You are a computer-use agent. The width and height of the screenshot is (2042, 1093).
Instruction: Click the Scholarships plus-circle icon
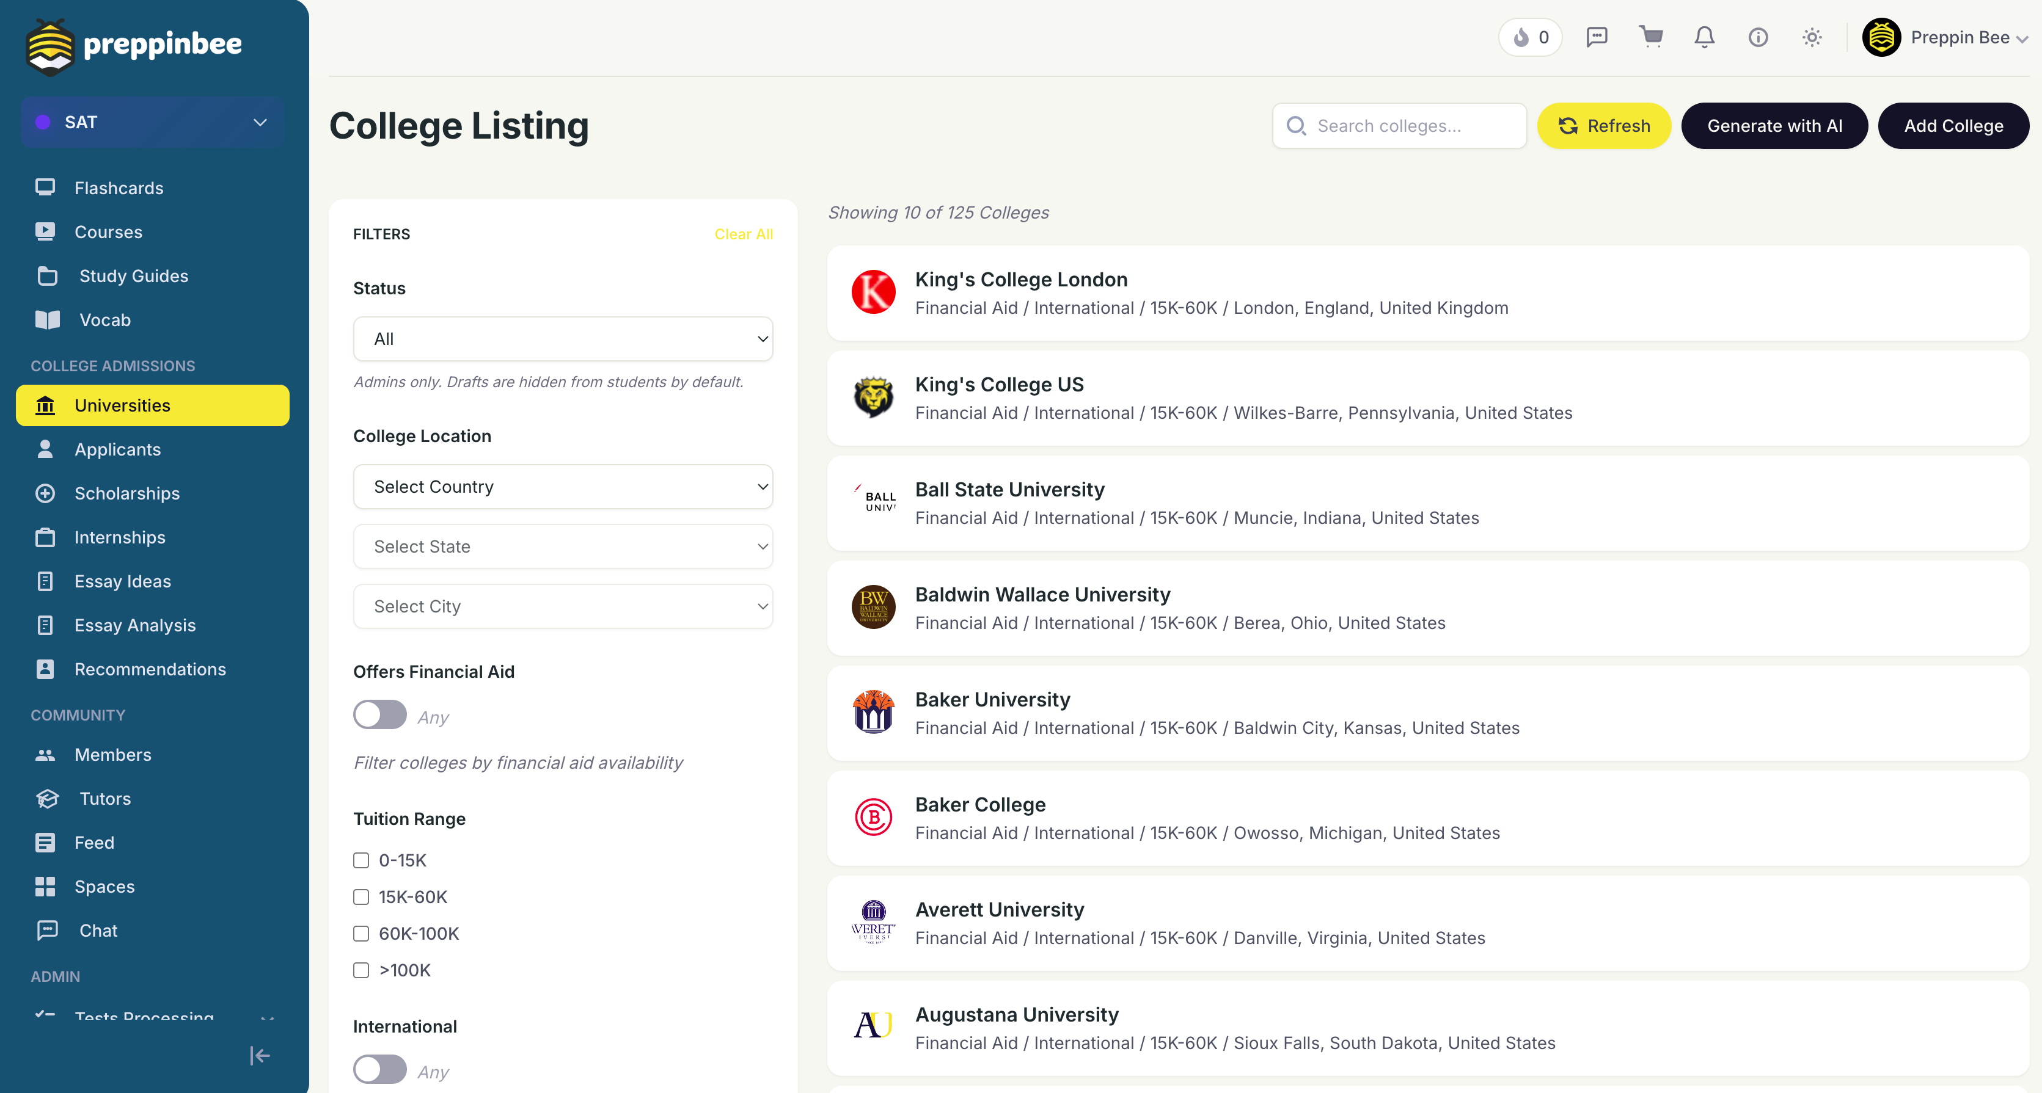coord(45,493)
